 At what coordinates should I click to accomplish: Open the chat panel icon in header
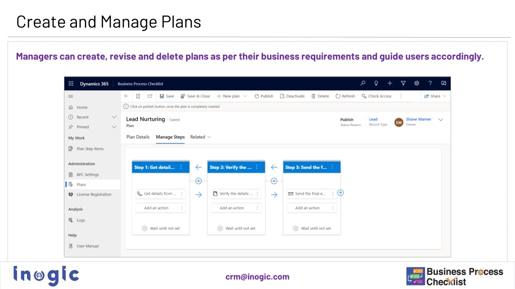point(444,83)
